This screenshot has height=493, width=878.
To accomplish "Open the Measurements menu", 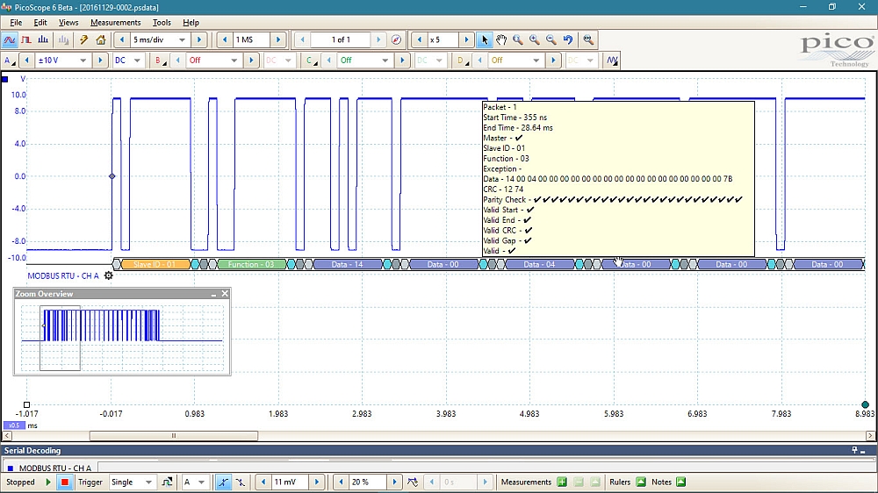I will point(115,23).
